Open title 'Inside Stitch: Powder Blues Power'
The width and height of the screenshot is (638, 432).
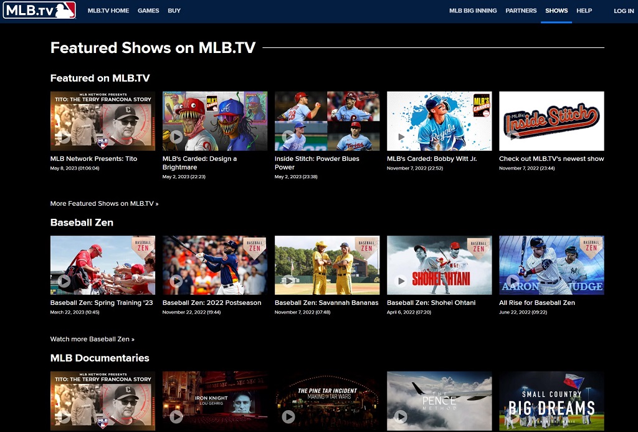(x=317, y=163)
